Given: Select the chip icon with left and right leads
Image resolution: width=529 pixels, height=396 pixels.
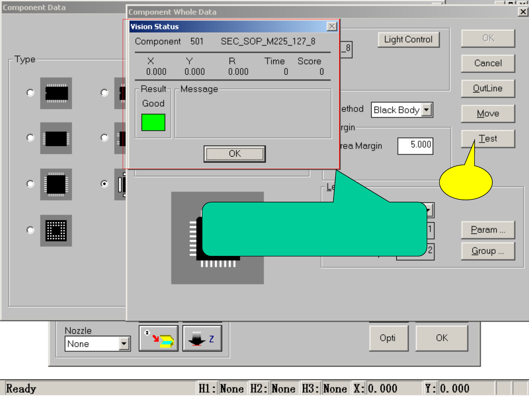Looking at the screenshot, I should click(x=56, y=139).
